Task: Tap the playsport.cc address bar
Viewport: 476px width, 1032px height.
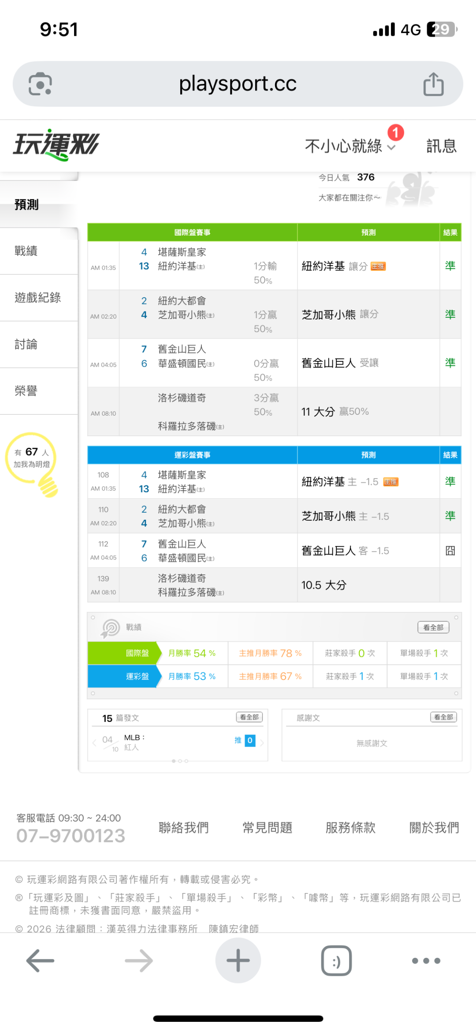Action: [x=238, y=84]
